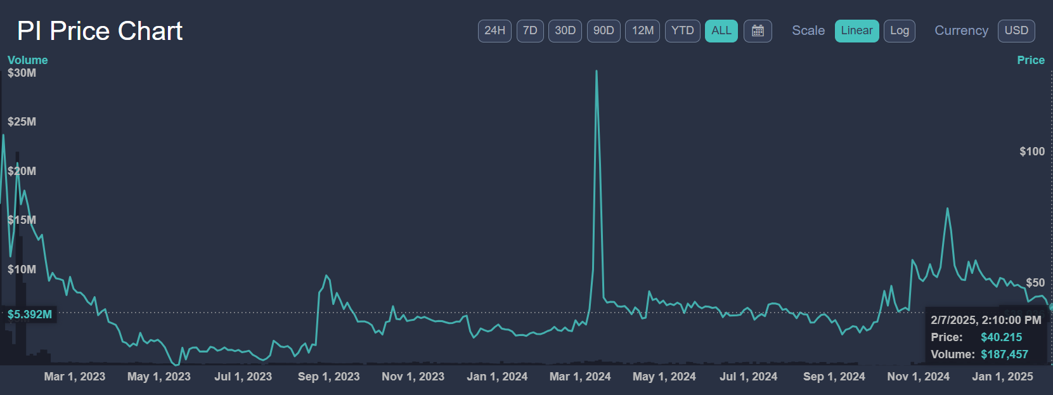Enable the Linear scale option
Screen dimensions: 1053x395
click(856, 31)
